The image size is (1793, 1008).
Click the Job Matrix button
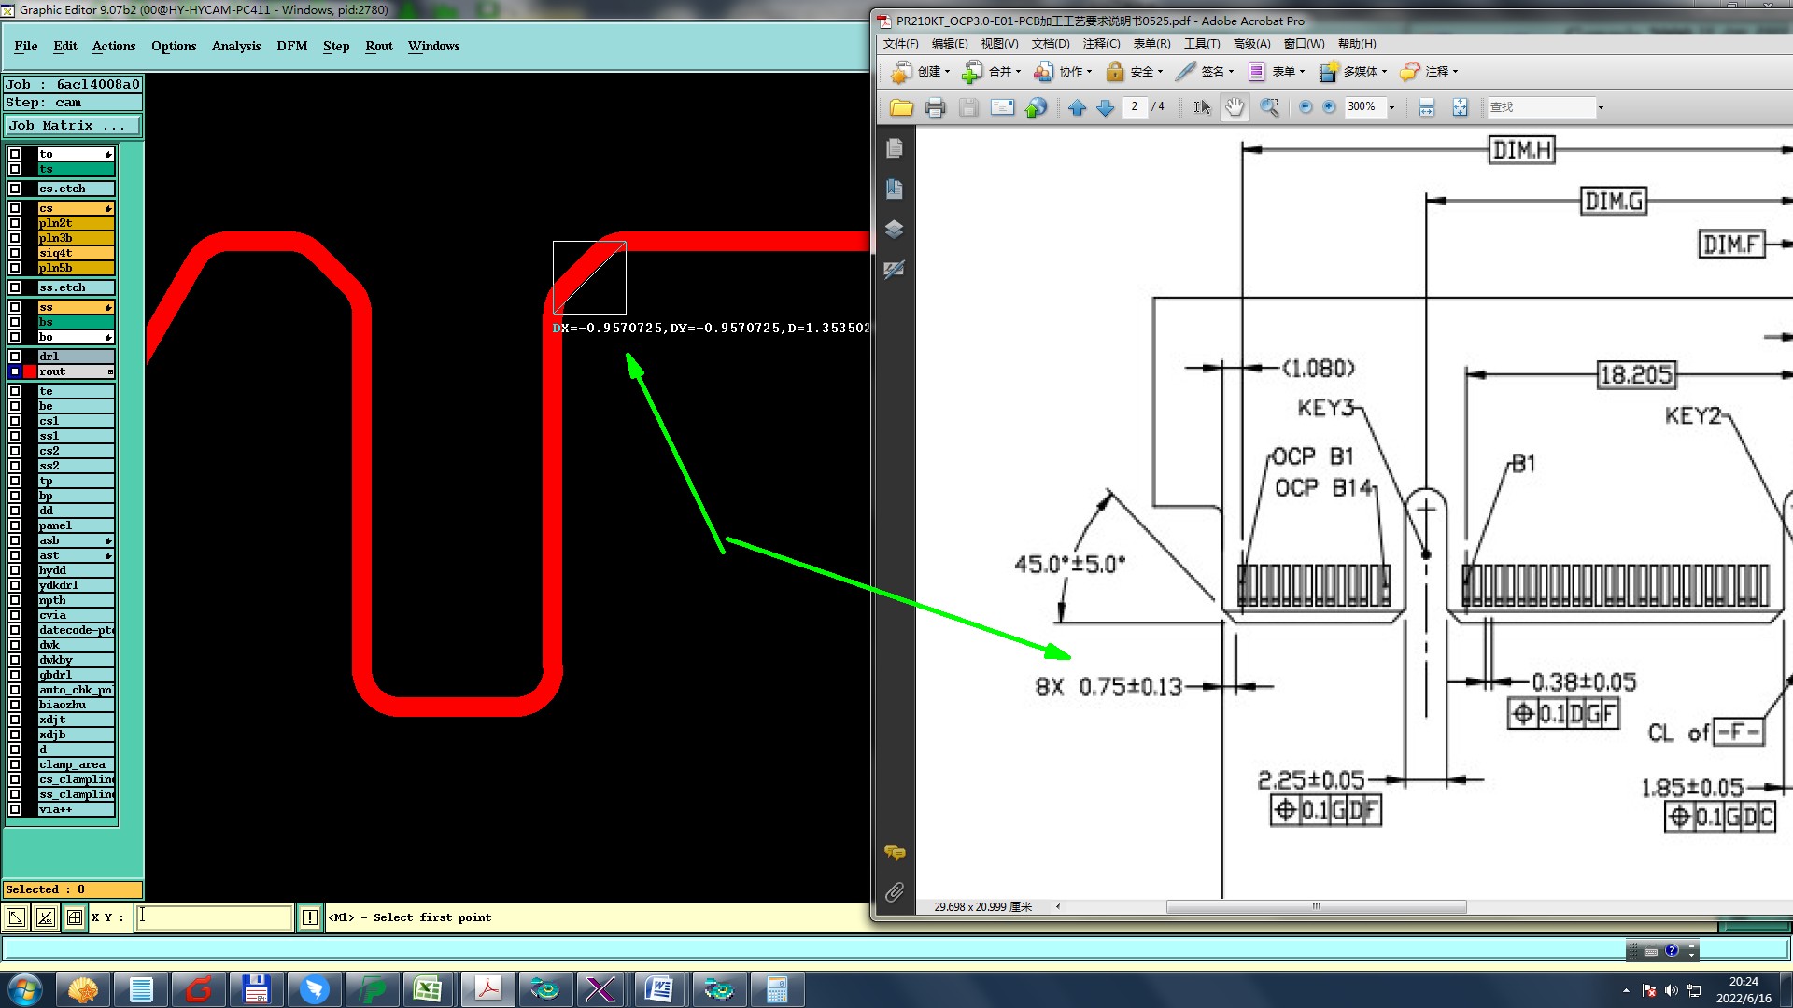tap(72, 125)
